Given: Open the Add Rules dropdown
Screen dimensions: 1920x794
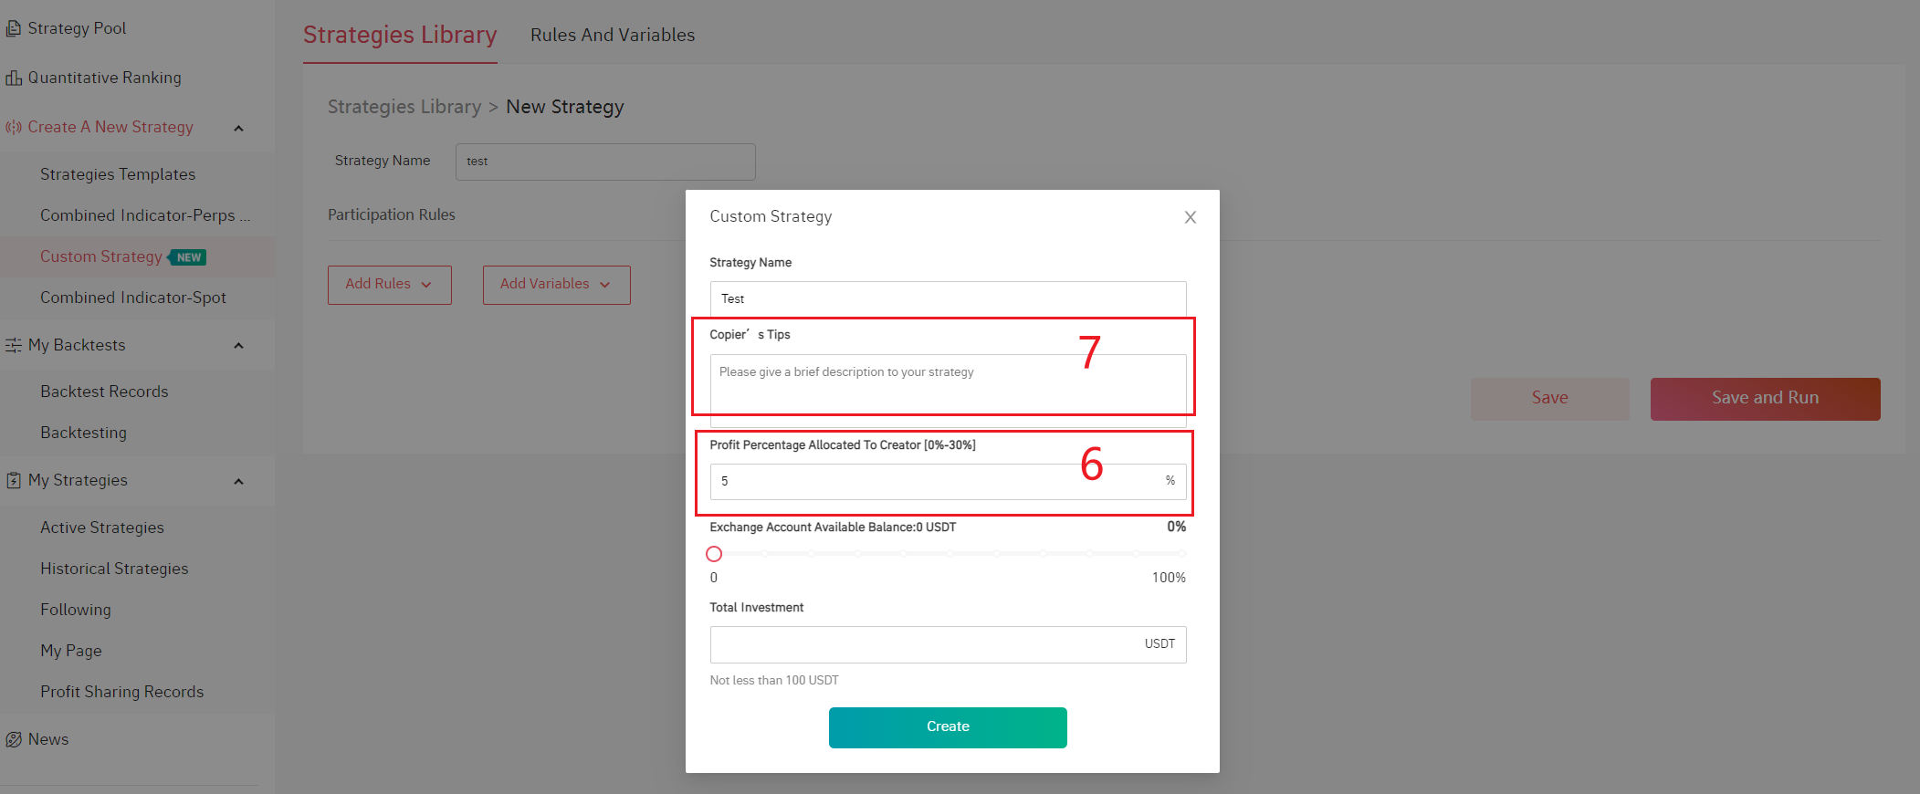Looking at the screenshot, I should [389, 285].
